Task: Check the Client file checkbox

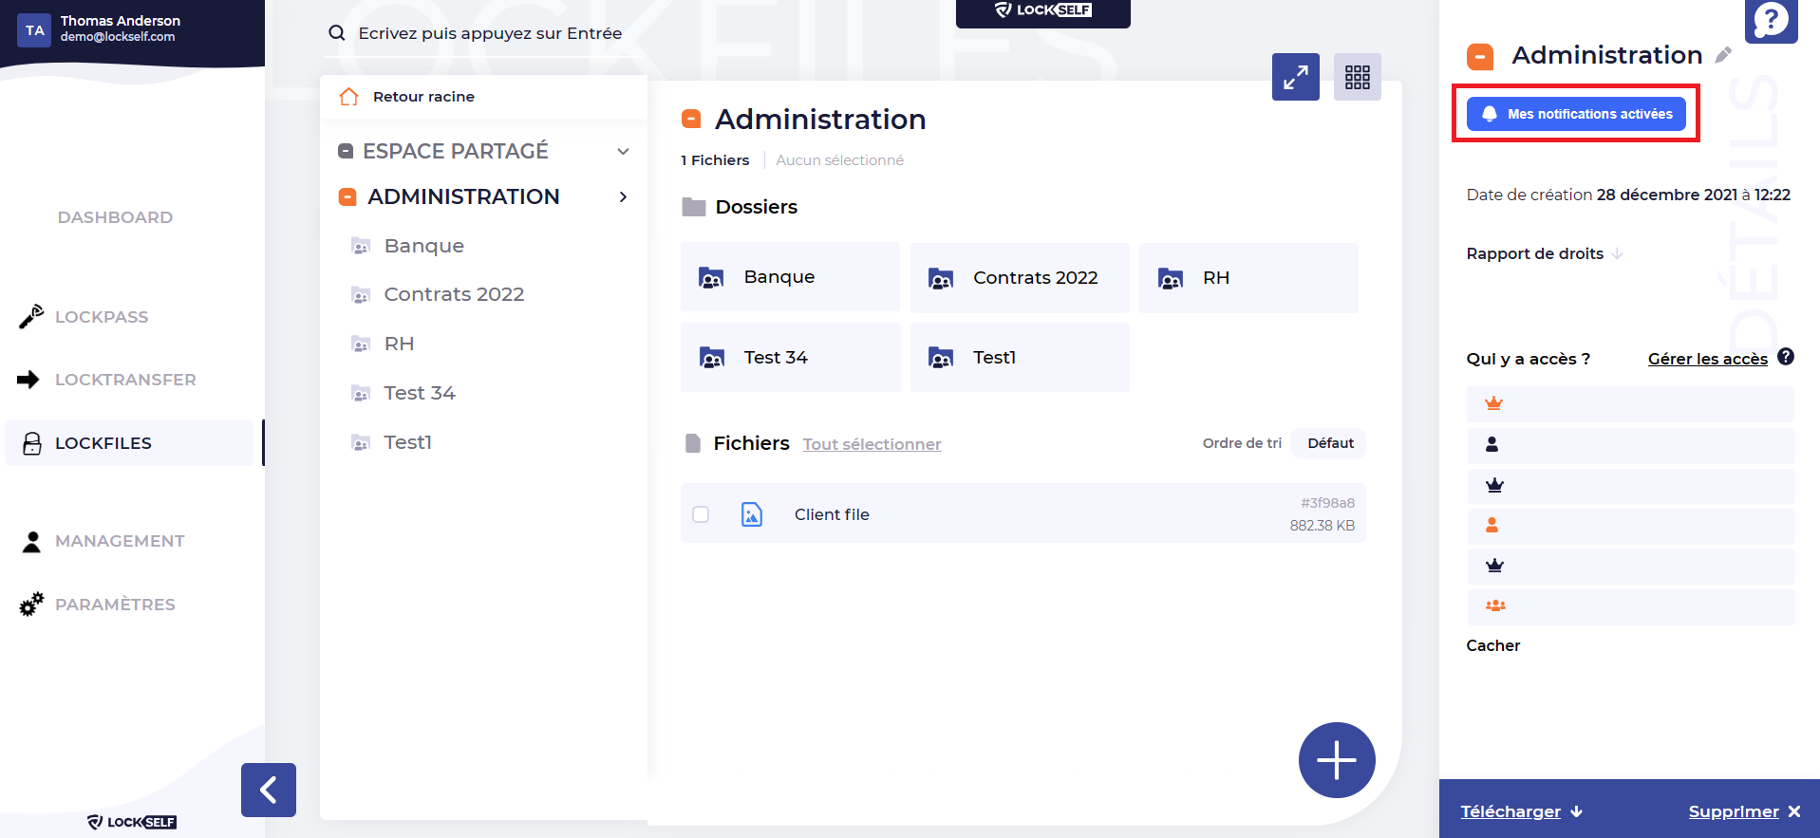Action: click(x=701, y=514)
